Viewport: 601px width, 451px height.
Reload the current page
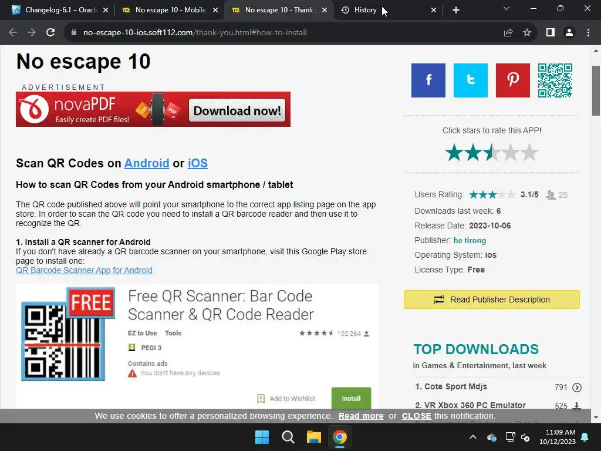point(50,33)
